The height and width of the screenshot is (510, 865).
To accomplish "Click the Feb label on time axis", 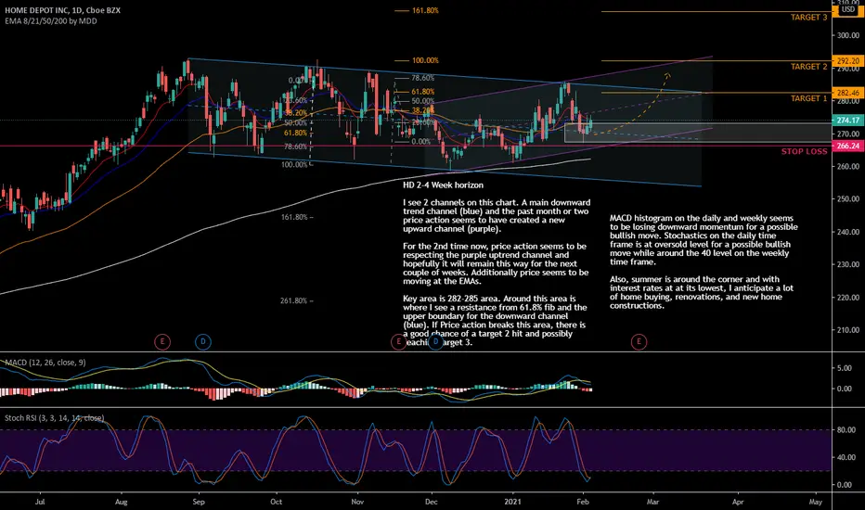I will click(x=583, y=502).
